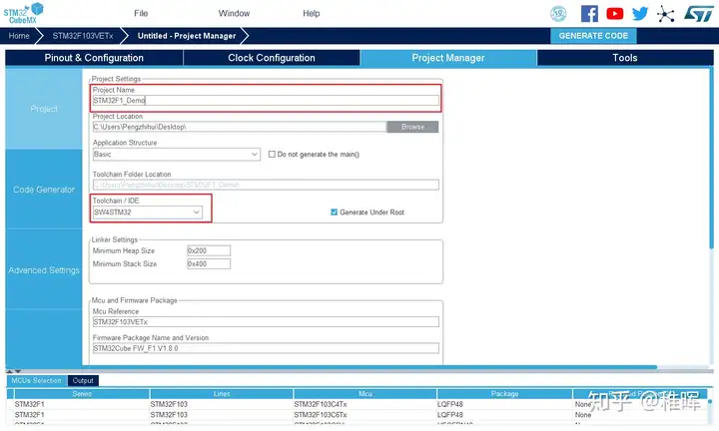This screenshot has height=431, width=719.
Task: Switch to the MCUs Selection tab
Action: (36, 381)
